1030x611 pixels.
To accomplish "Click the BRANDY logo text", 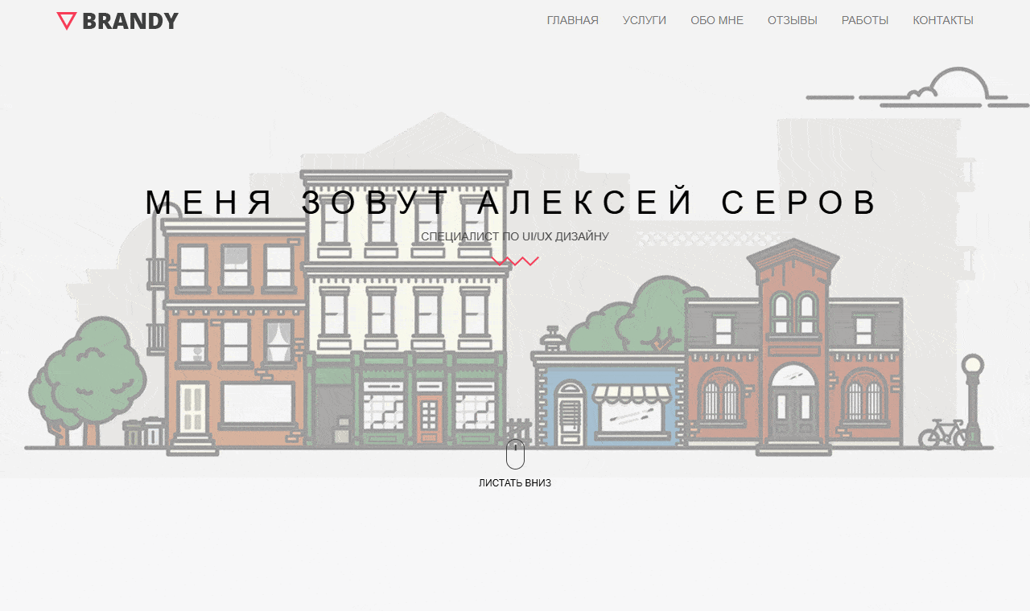I will [130, 21].
